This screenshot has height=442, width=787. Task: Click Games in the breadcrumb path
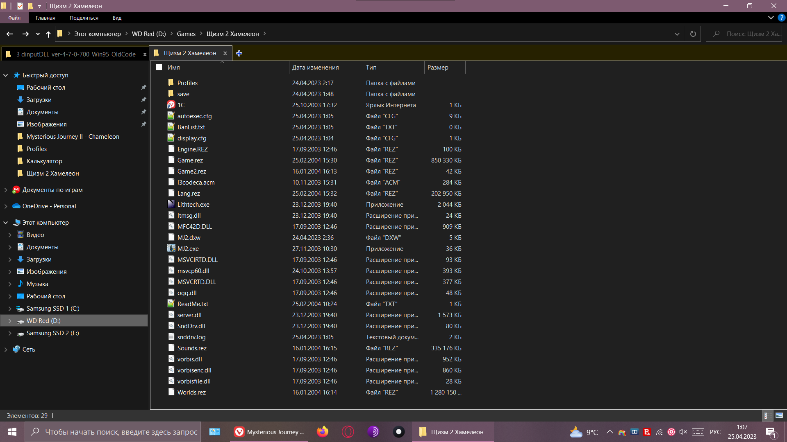pyautogui.click(x=186, y=34)
